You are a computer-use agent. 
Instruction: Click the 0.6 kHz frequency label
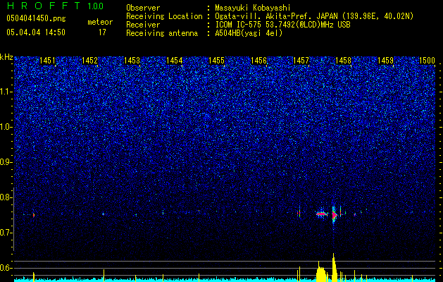coord(6,268)
